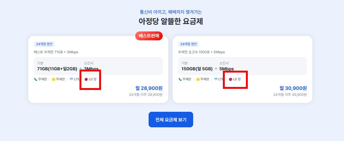This screenshot has width=344, height=141.
Task: Select the 71GB(11GB+일2GB) data detail box
Action: [x=98, y=66]
